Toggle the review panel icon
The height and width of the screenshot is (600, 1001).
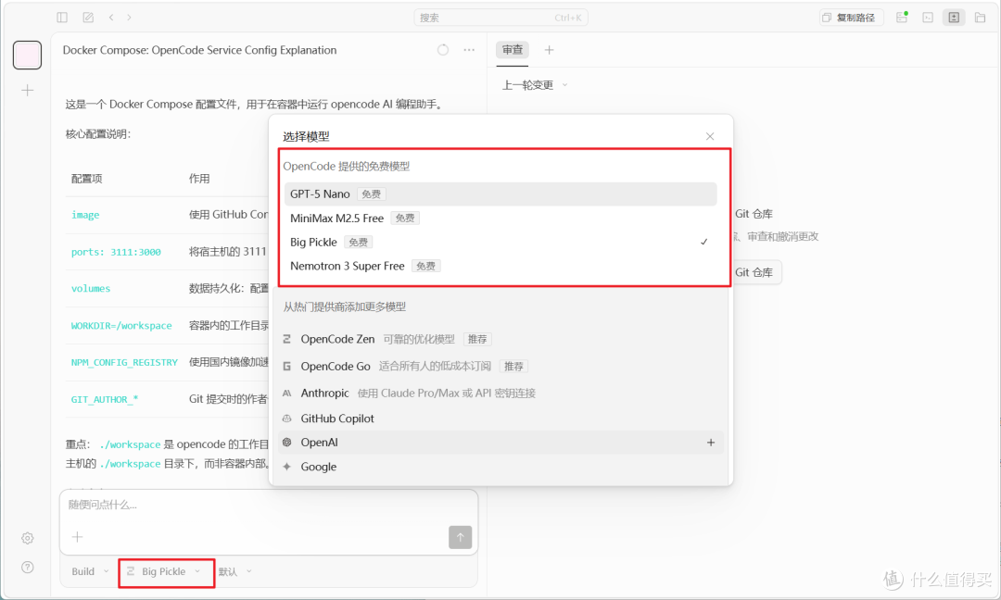[x=954, y=18]
